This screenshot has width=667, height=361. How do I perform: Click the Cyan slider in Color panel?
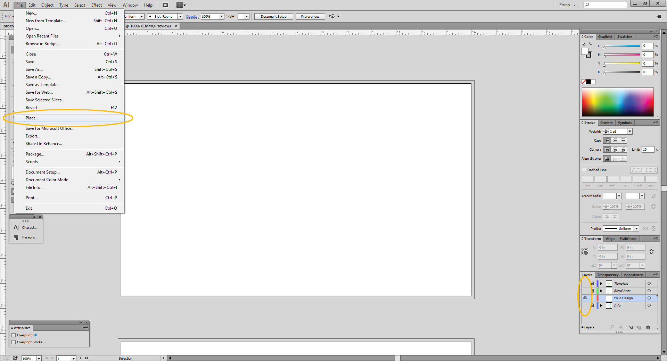pyautogui.click(x=622, y=46)
